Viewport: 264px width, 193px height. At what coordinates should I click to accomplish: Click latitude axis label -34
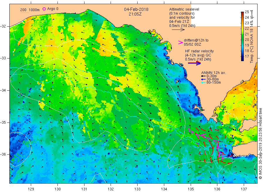coord(3,90)
